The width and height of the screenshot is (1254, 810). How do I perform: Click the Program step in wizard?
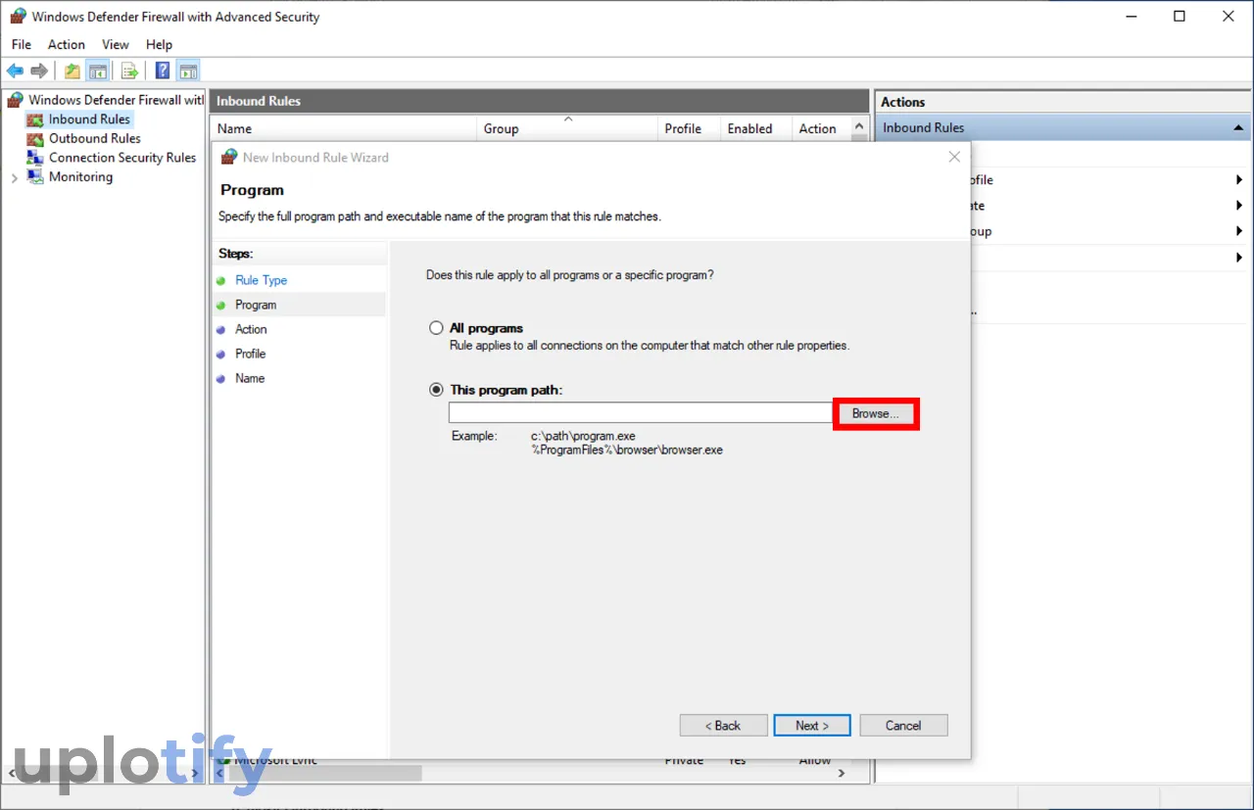pos(256,305)
